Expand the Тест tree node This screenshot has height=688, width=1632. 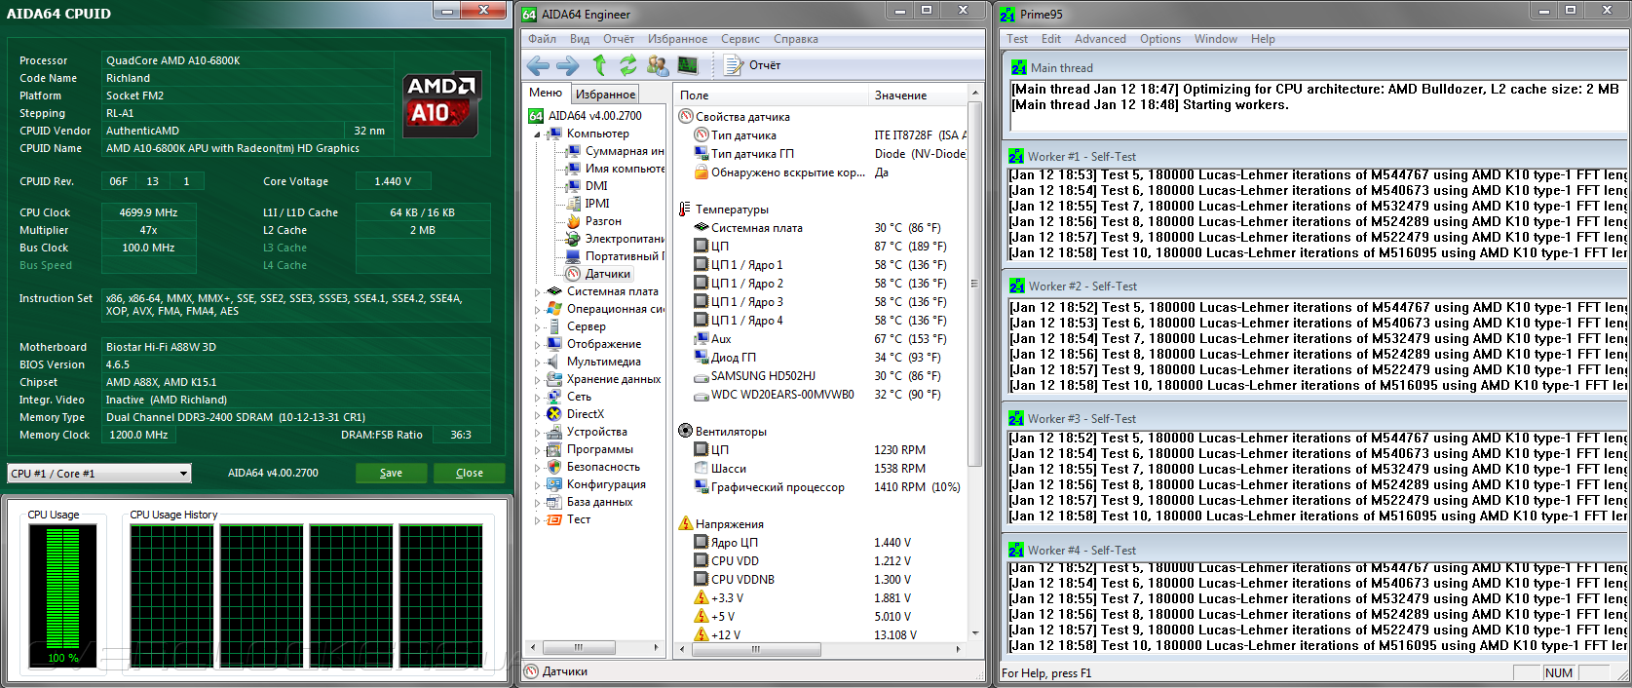click(x=537, y=520)
